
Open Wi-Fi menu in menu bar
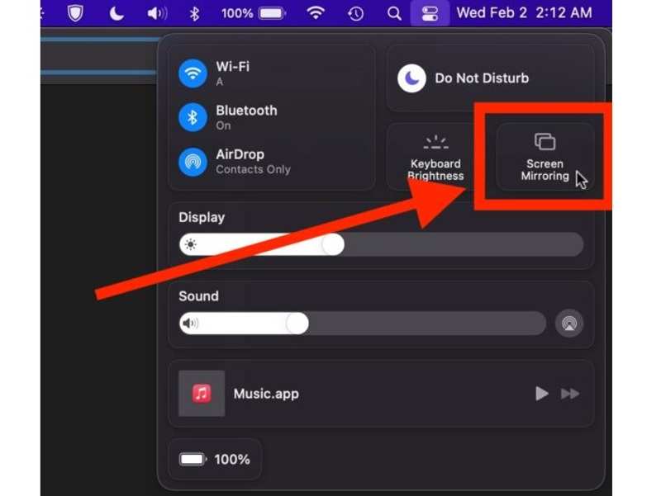pos(316,13)
